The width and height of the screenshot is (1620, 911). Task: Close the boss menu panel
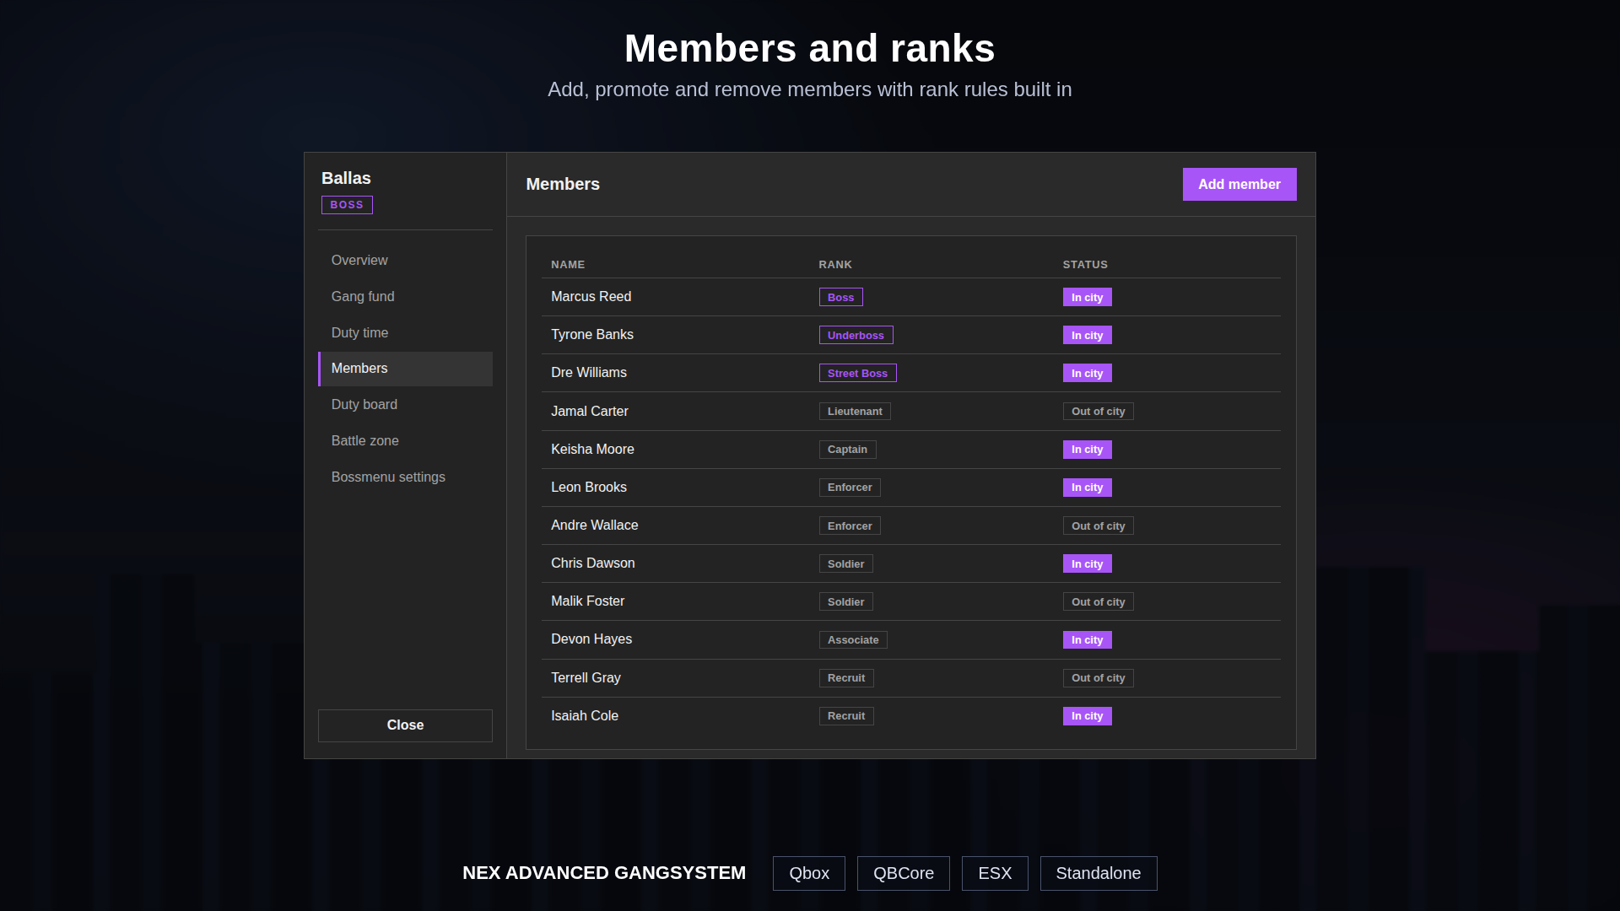(x=405, y=725)
